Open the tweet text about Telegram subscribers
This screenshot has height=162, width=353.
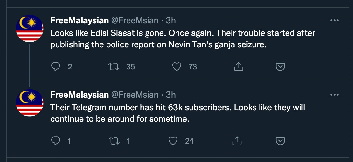[177, 113]
